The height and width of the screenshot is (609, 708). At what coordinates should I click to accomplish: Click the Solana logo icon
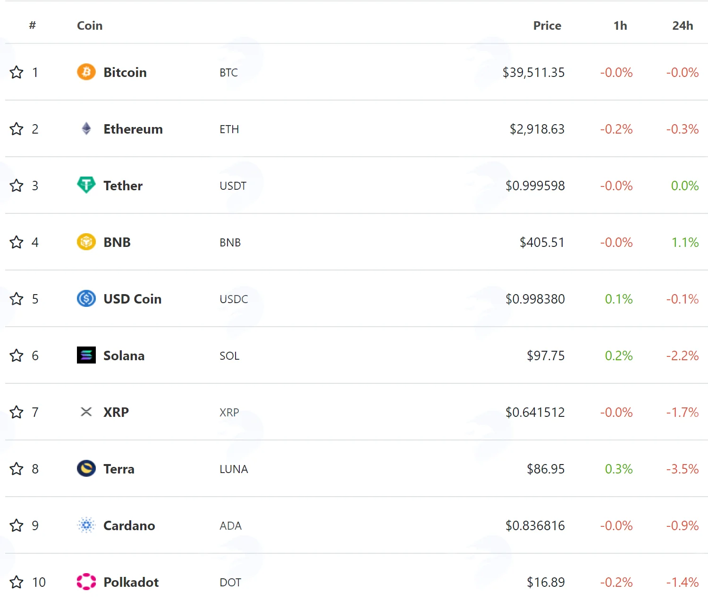(86, 355)
